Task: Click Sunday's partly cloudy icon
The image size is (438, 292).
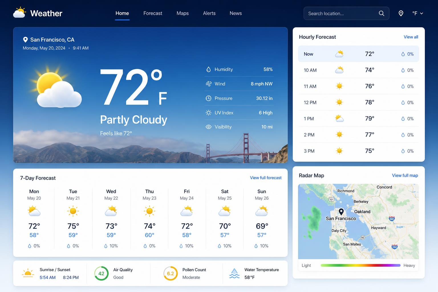Action: pos(261,211)
